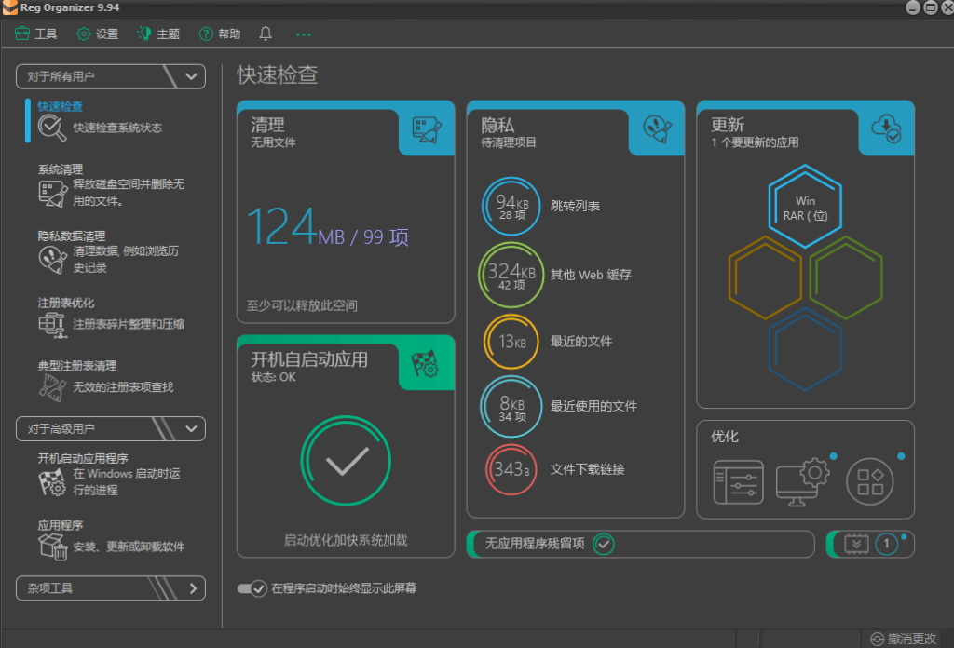Expand the 对于所有用户 section dropdown
Viewport: 954px width, 648px height.
click(x=111, y=76)
